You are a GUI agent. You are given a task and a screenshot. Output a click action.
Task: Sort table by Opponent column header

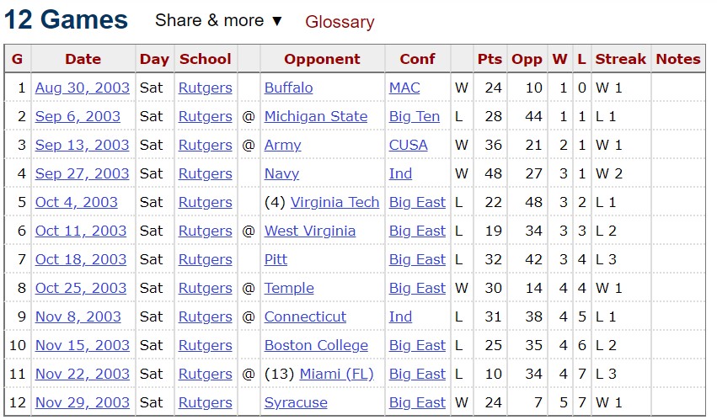coord(323,59)
